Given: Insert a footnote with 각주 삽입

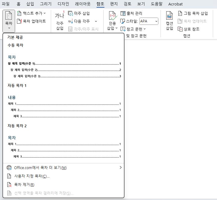Looking at the screenshot, I should click(60, 21).
